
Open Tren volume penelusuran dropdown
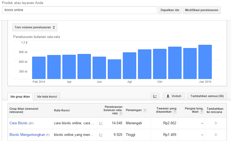[35, 27]
